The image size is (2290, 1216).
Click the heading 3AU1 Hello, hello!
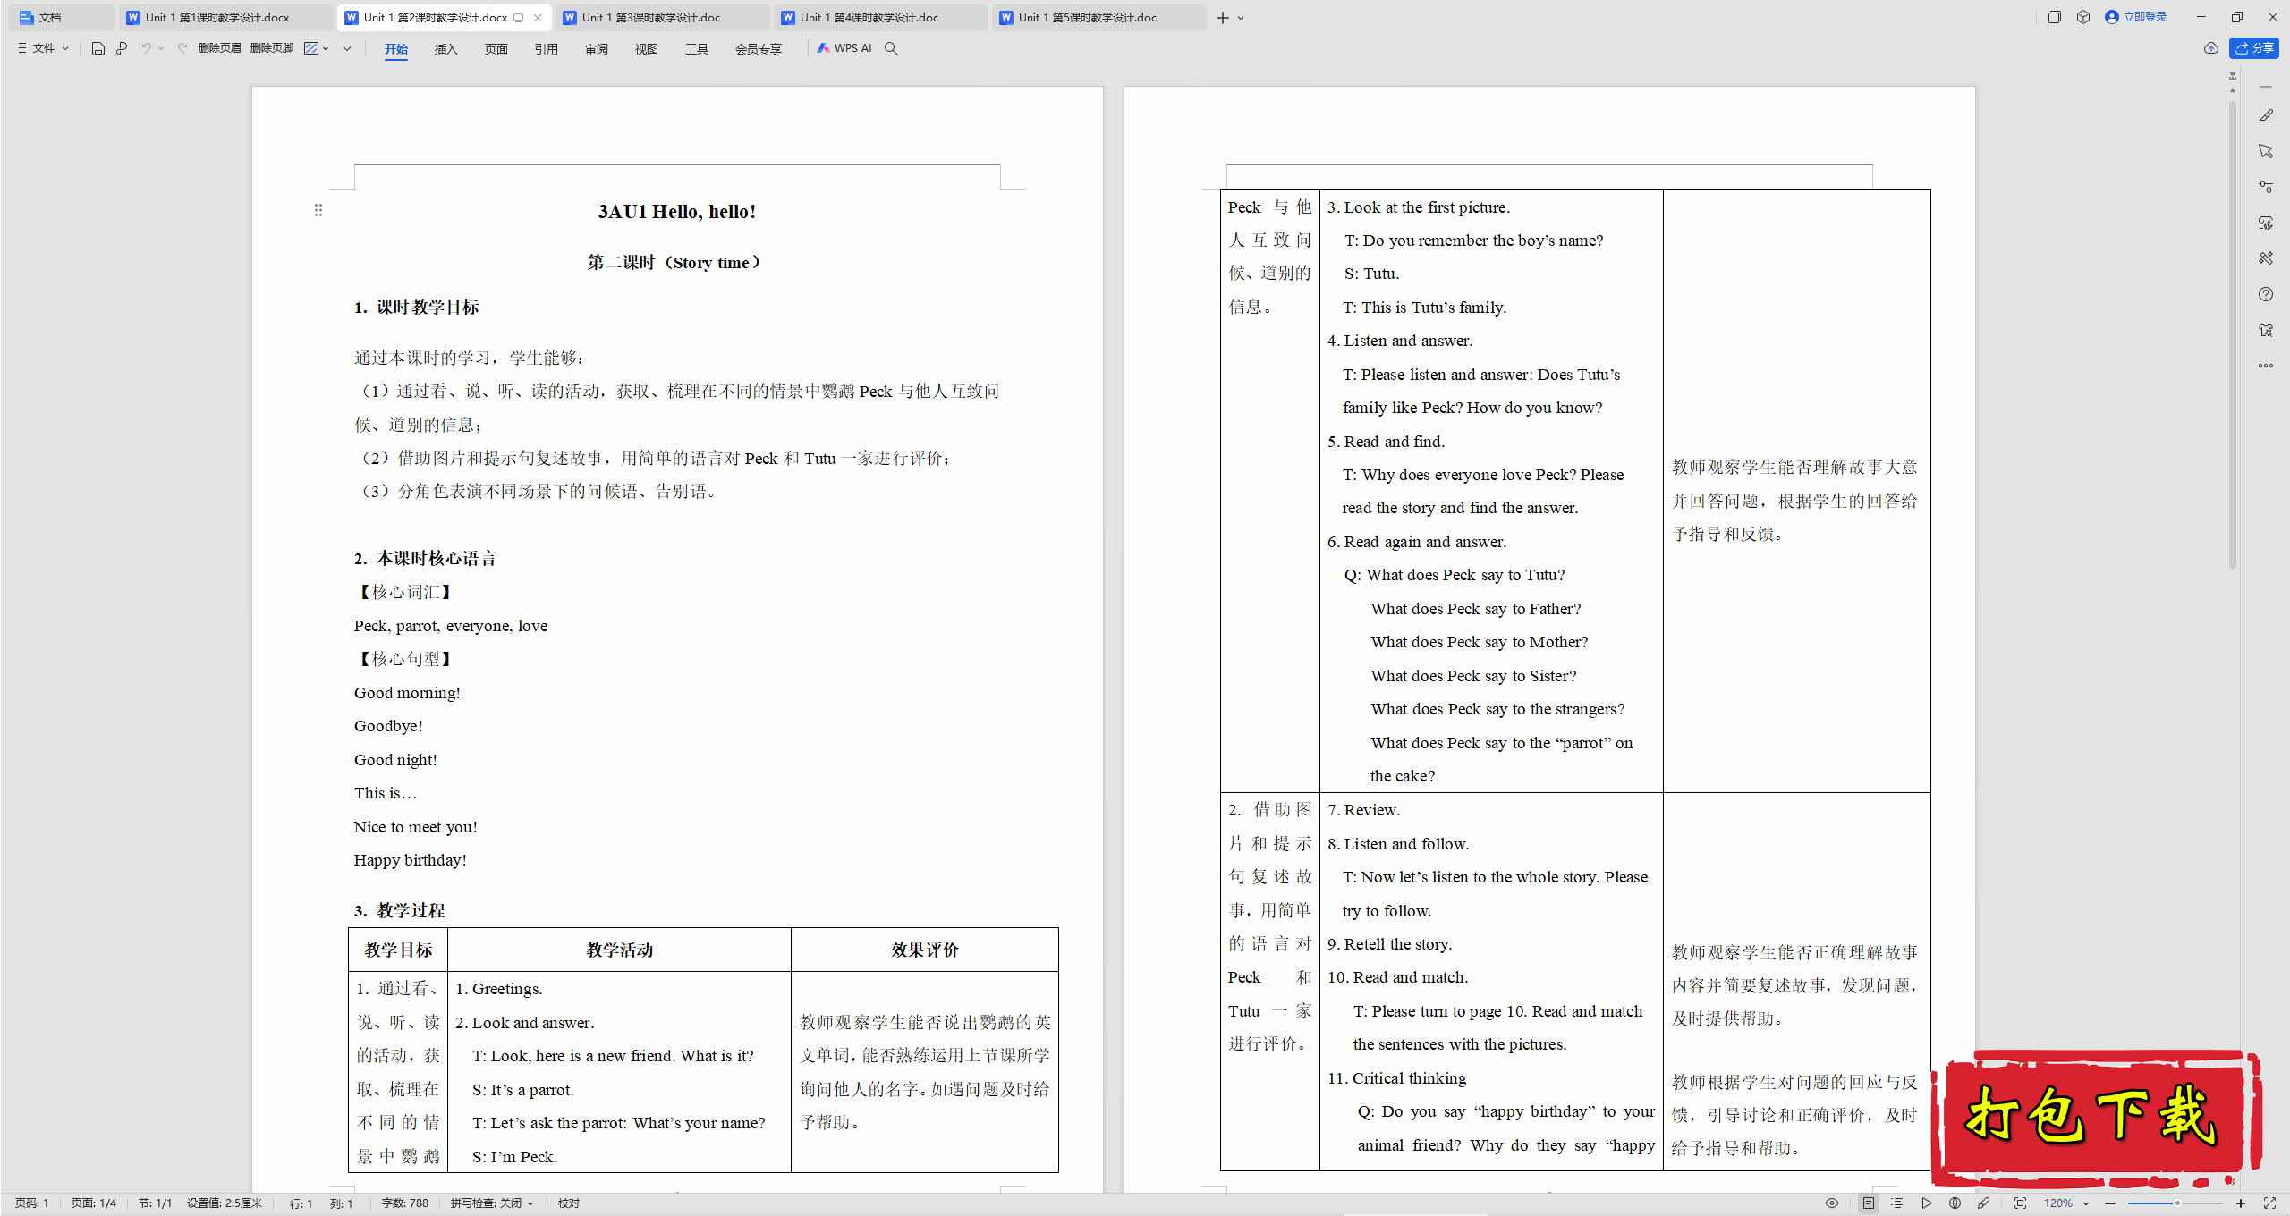pyautogui.click(x=677, y=212)
